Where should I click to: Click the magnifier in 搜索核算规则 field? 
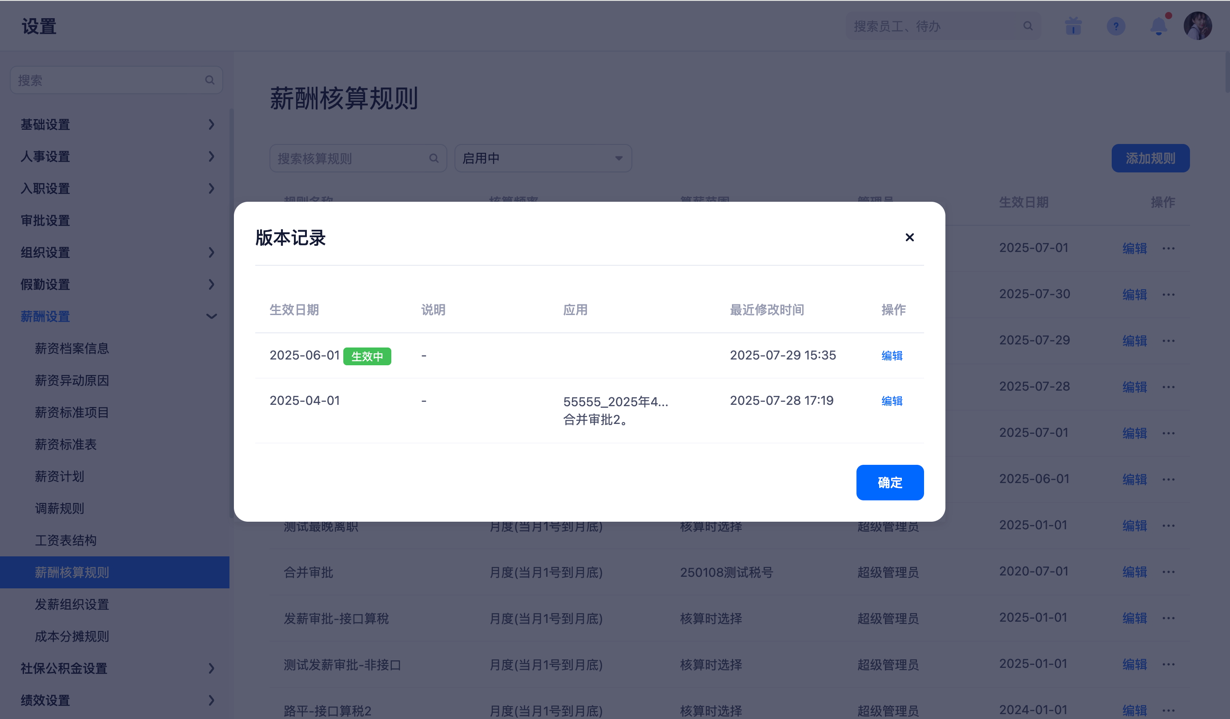[x=434, y=158]
